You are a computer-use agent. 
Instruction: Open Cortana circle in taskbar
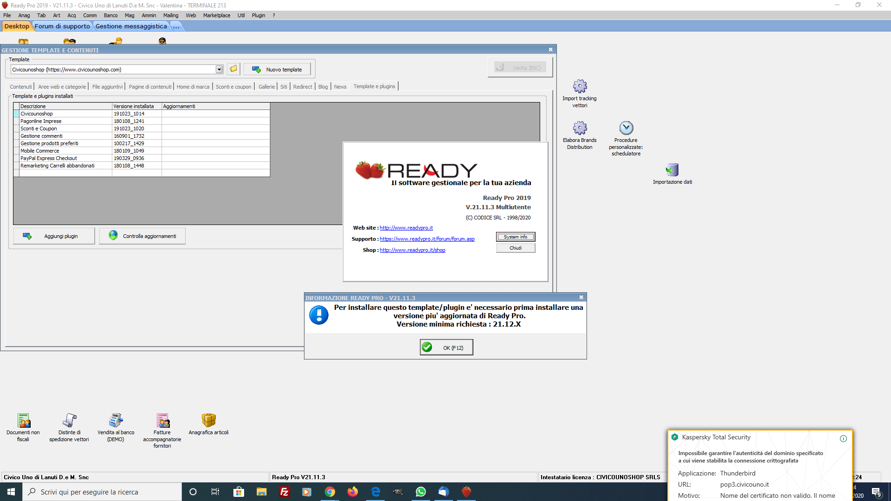click(193, 492)
